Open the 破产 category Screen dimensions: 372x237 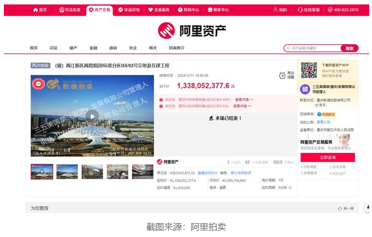[x=74, y=48]
